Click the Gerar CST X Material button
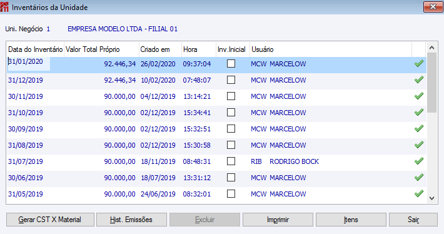Viewport: 444px width, 234px height. pyautogui.click(x=50, y=220)
